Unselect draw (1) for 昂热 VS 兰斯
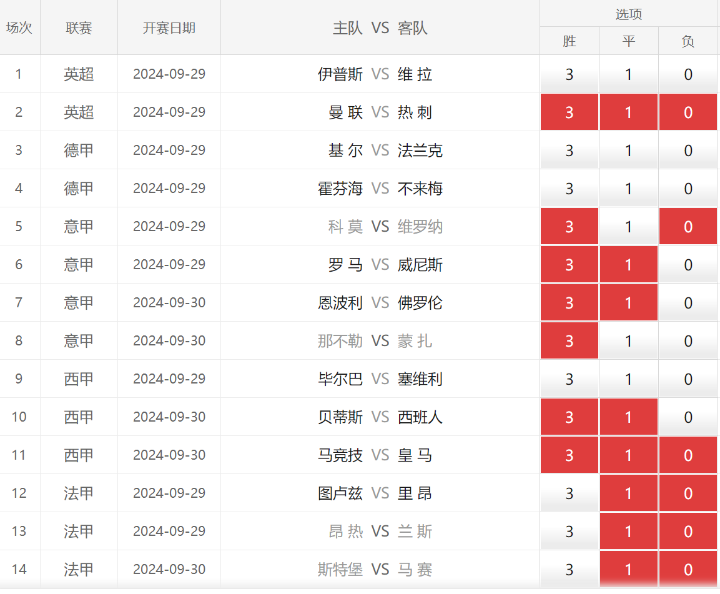This screenshot has height=594, width=720. (x=629, y=532)
